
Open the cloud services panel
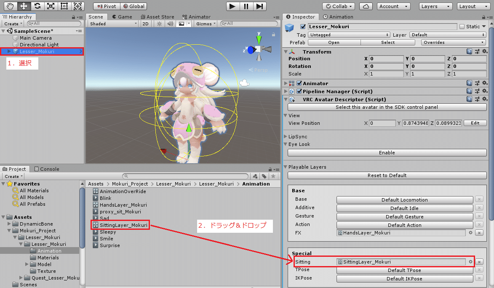[x=366, y=6]
